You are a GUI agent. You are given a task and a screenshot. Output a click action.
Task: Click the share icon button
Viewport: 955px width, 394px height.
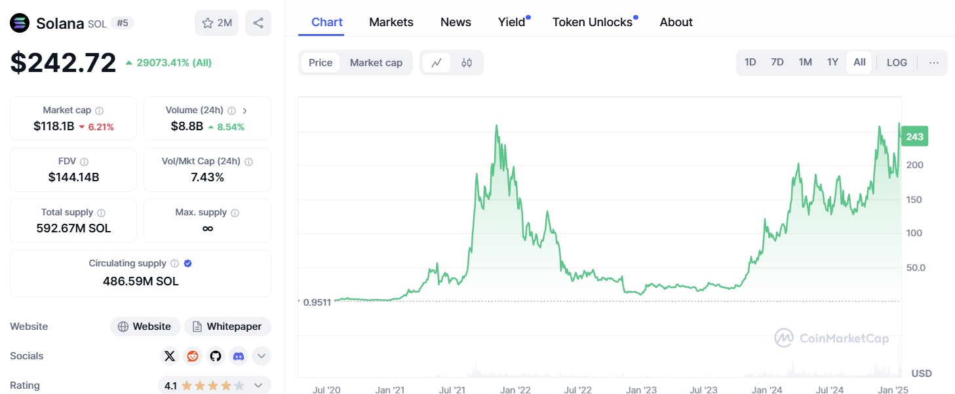[258, 24]
